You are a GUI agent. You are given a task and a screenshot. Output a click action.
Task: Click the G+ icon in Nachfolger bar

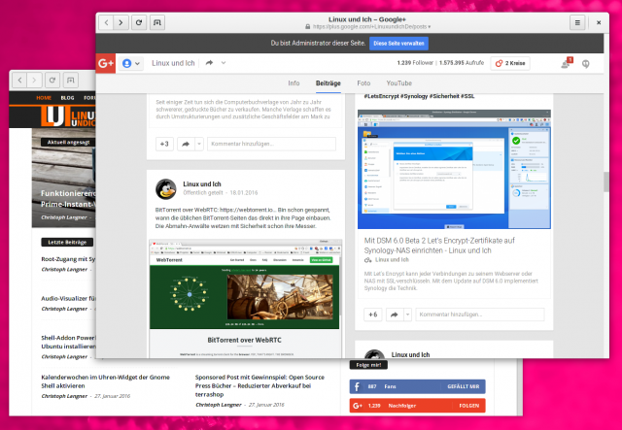pyautogui.click(x=358, y=406)
